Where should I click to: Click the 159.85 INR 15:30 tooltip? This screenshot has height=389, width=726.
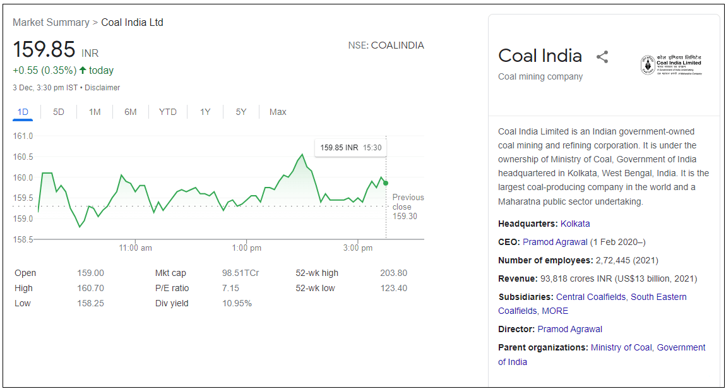350,148
